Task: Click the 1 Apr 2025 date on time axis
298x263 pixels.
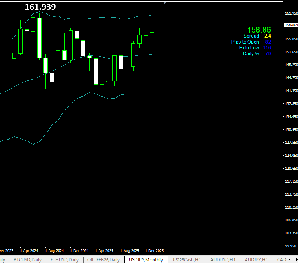Action: pyautogui.click(x=104, y=250)
